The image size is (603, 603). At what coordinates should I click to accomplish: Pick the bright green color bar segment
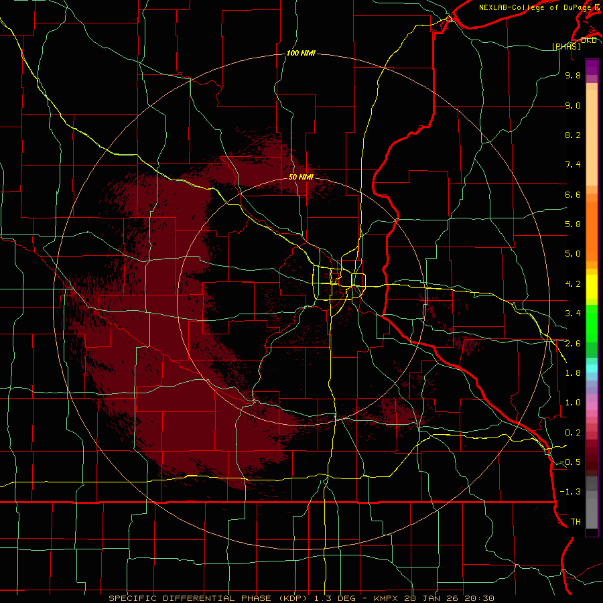click(x=592, y=323)
